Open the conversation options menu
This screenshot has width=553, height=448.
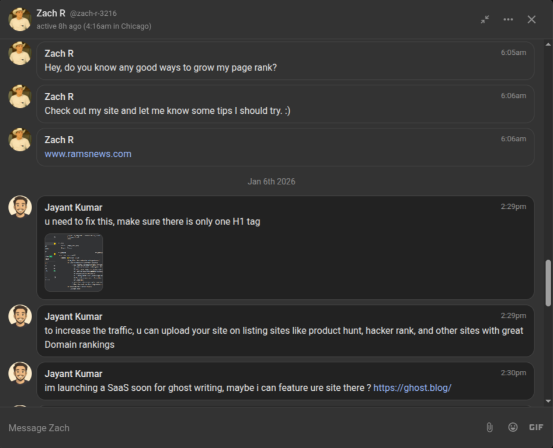[x=508, y=19]
